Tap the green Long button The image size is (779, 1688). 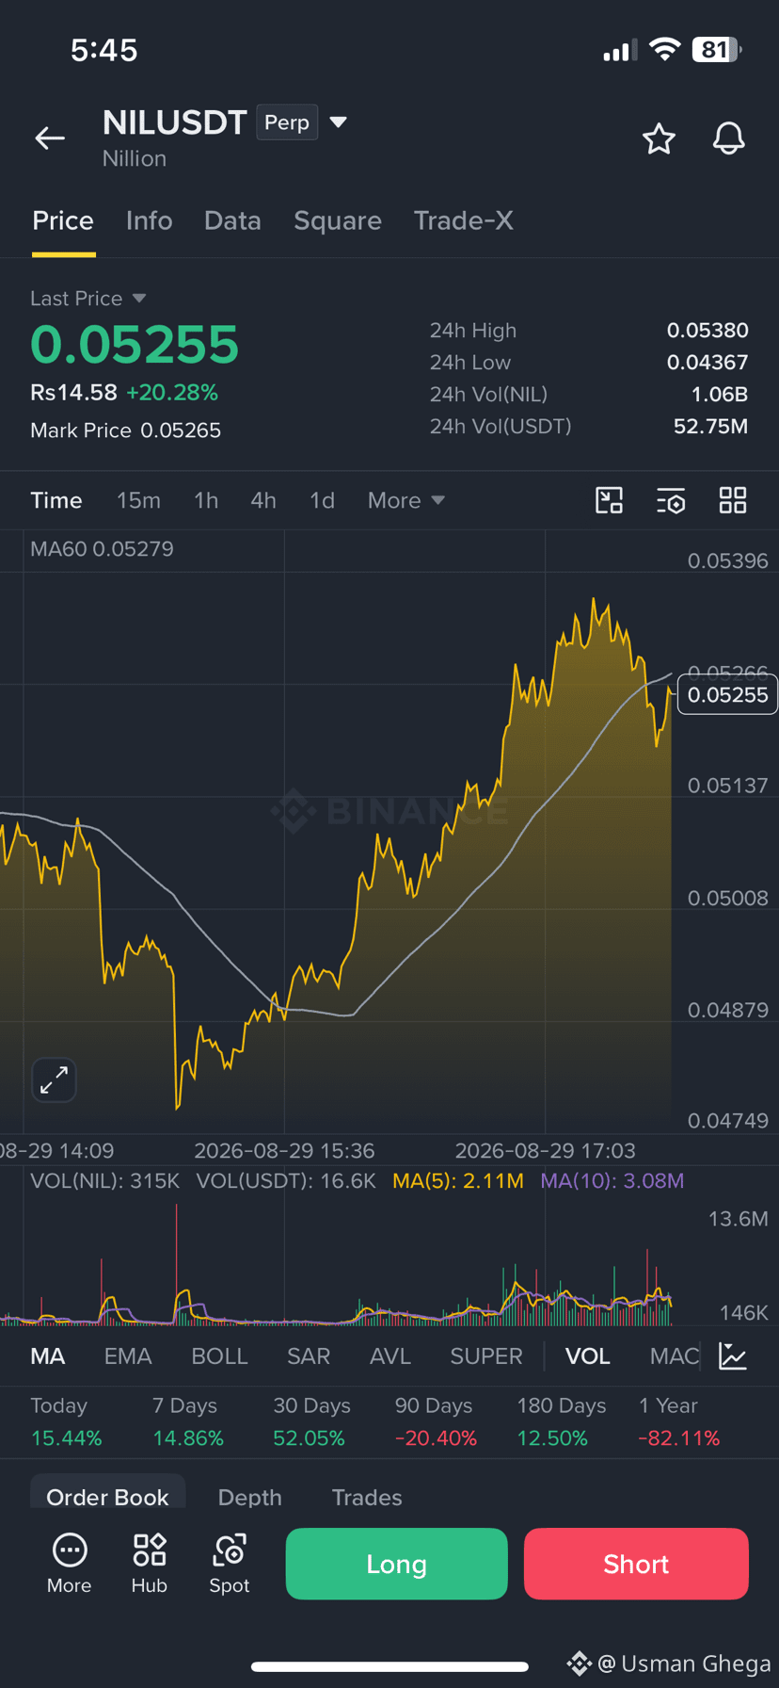tap(396, 1564)
